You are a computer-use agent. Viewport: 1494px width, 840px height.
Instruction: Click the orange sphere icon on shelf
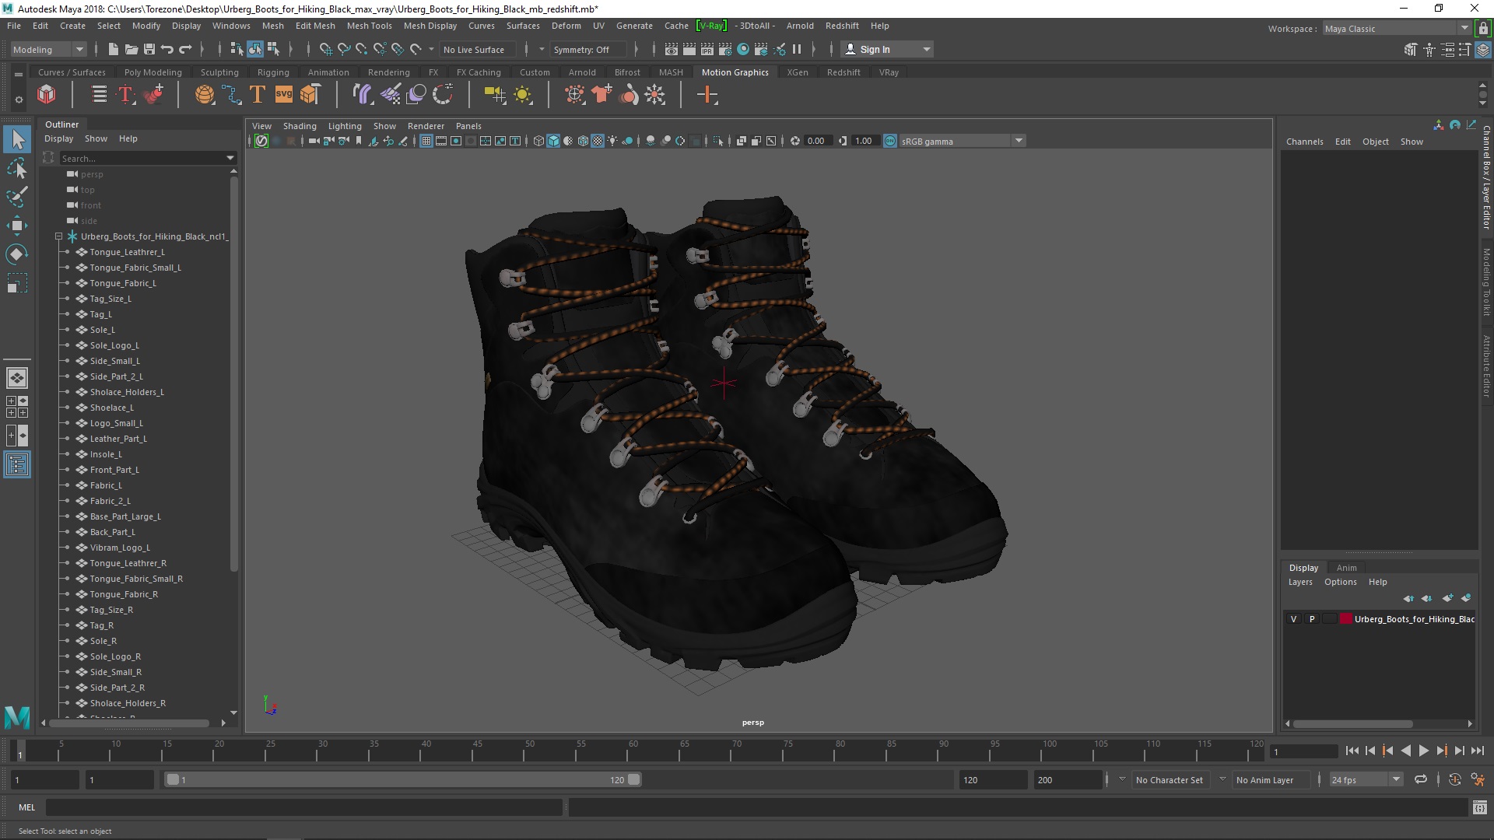(x=205, y=95)
